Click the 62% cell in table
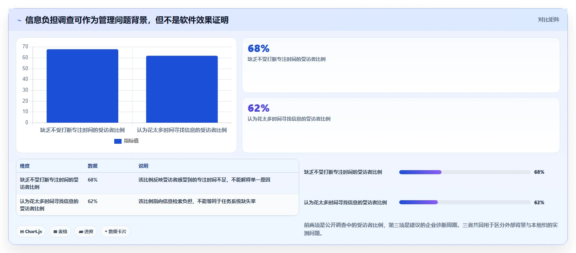Screen dimensions: 576x253 click(93, 201)
